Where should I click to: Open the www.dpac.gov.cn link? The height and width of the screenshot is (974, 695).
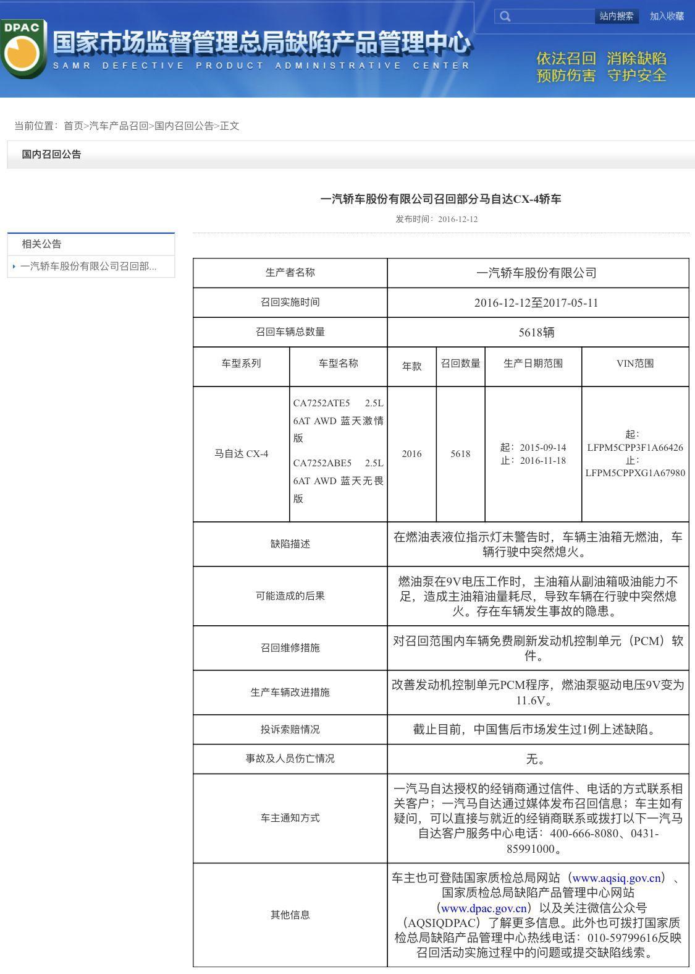484,908
